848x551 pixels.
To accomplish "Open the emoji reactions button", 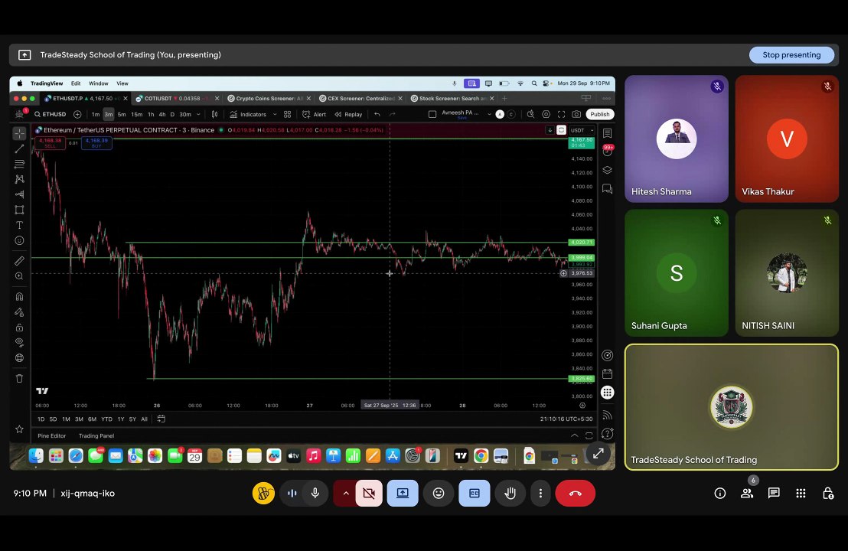I will [439, 493].
